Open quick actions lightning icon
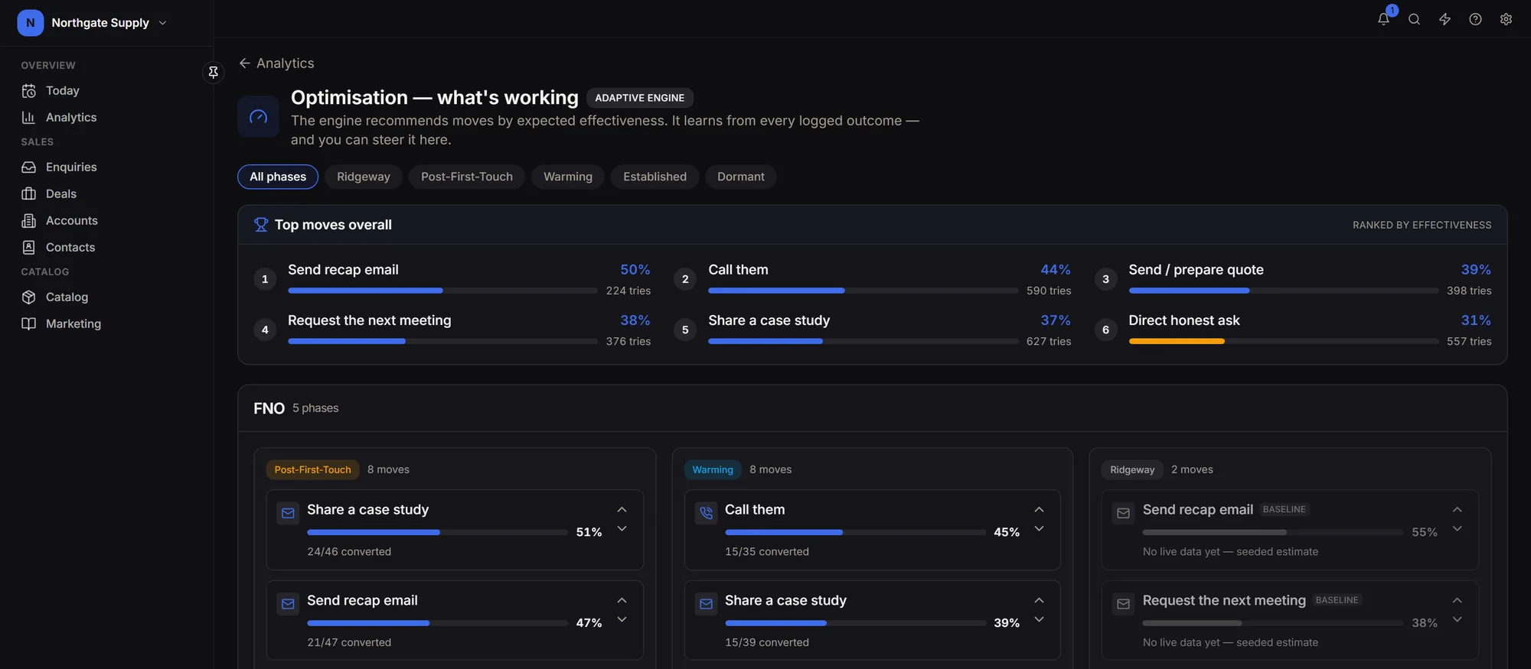Screen dimensions: 1531x669 point(1444,19)
